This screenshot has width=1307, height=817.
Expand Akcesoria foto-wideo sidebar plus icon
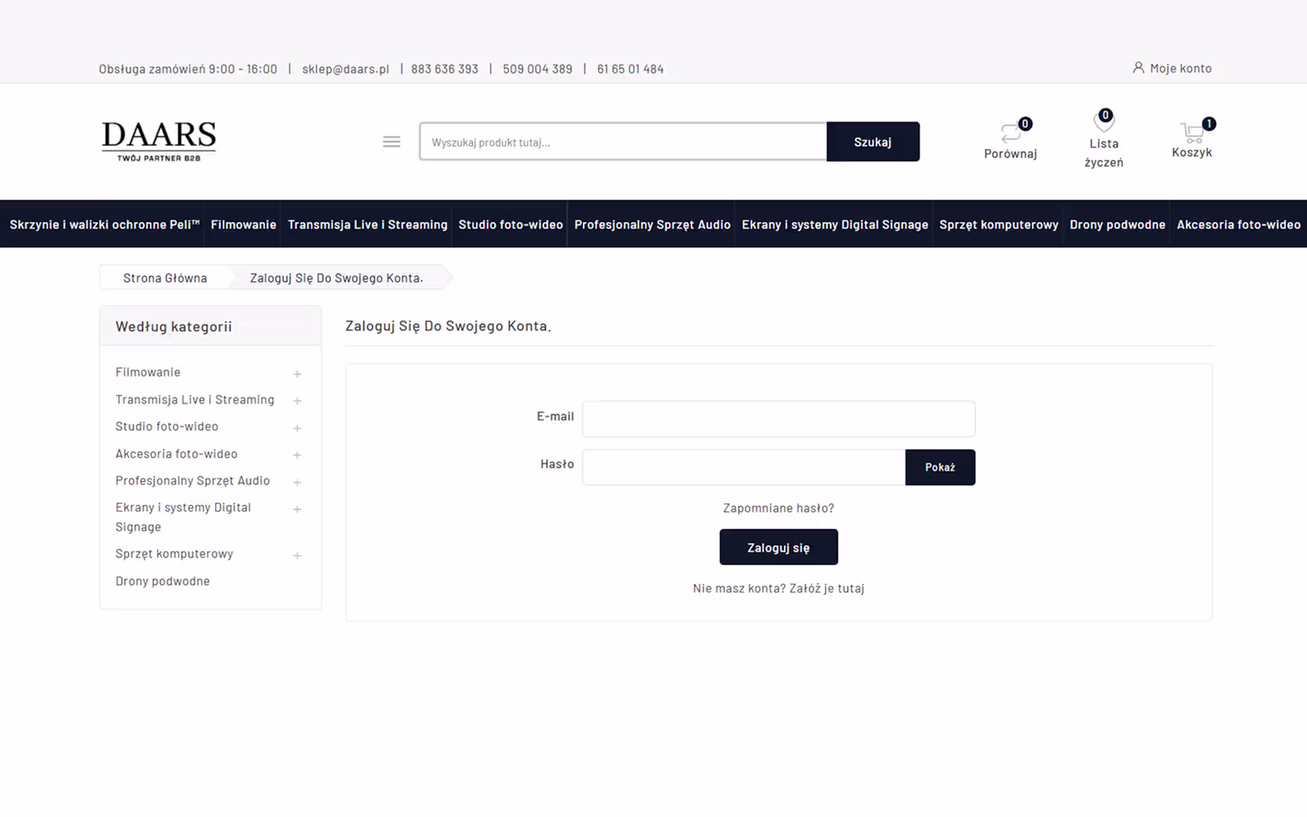click(297, 455)
